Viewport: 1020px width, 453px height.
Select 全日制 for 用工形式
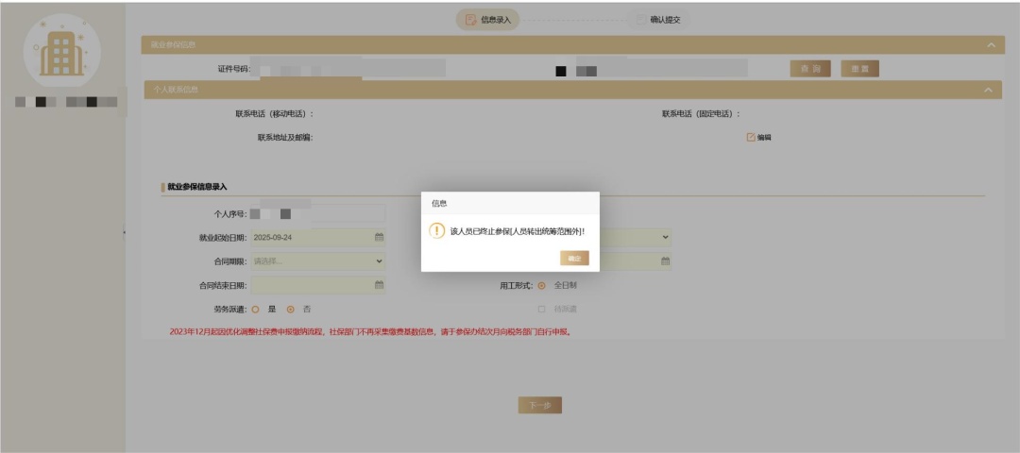[x=541, y=285]
